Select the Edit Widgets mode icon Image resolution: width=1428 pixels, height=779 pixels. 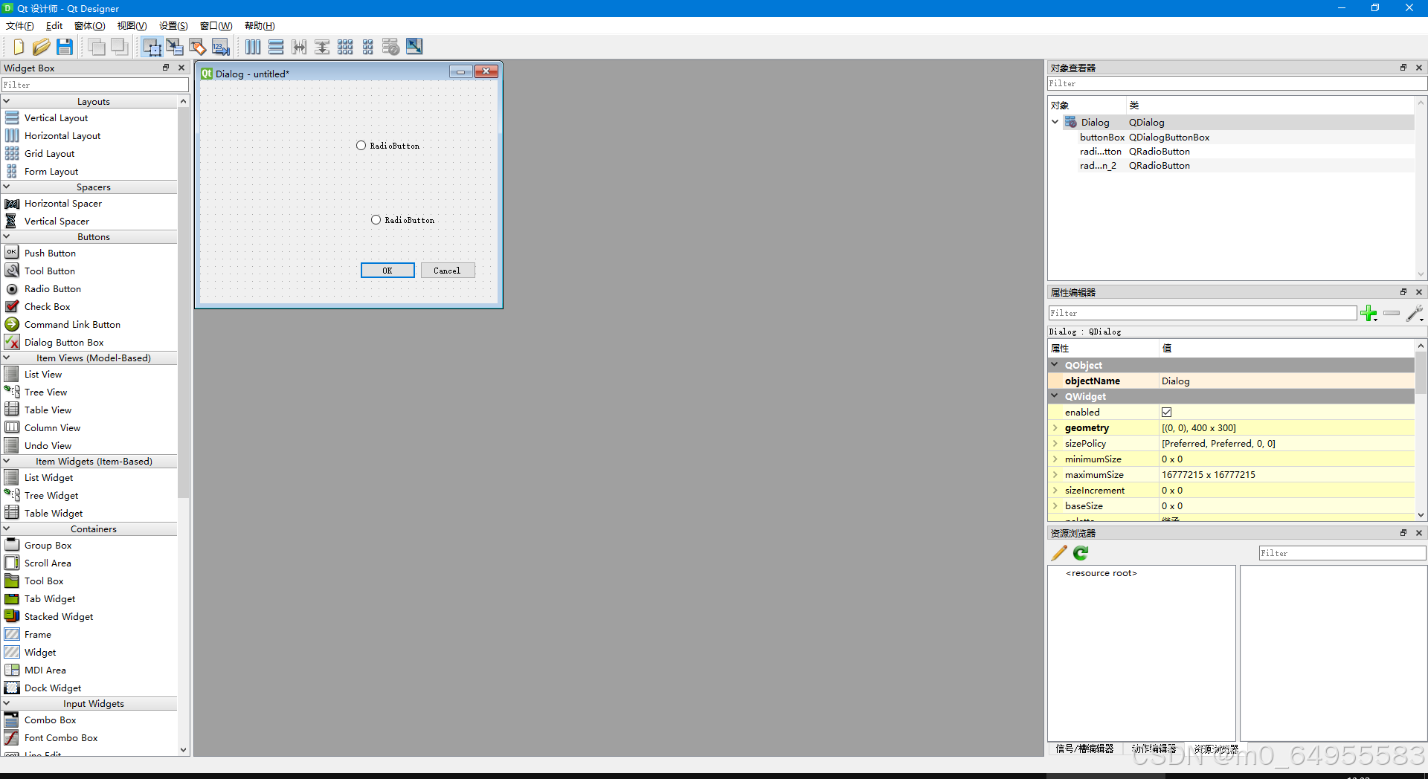click(152, 47)
